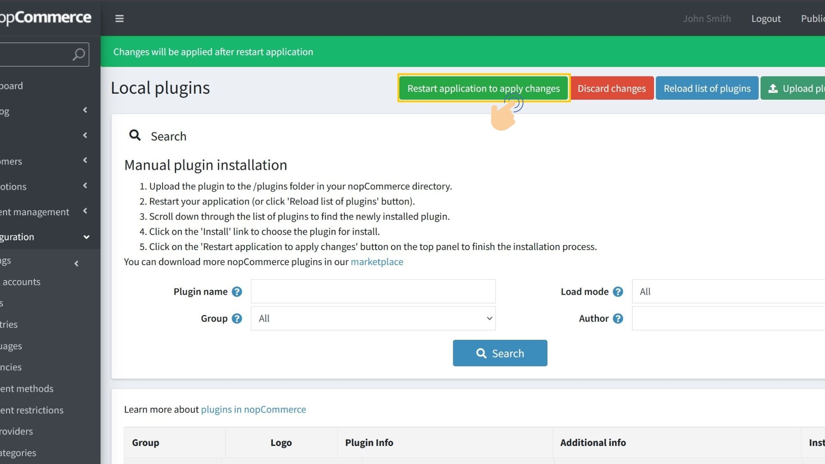Click the Logout link

click(766, 18)
